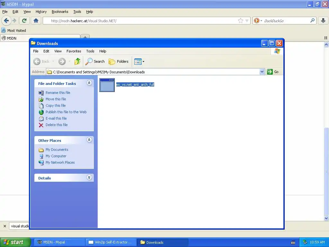Click the browser page scrollbar down arrow

click(326, 218)
